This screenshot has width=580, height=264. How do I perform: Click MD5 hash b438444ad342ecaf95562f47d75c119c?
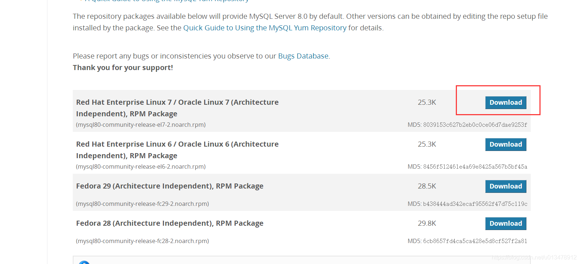pos(475,204)
